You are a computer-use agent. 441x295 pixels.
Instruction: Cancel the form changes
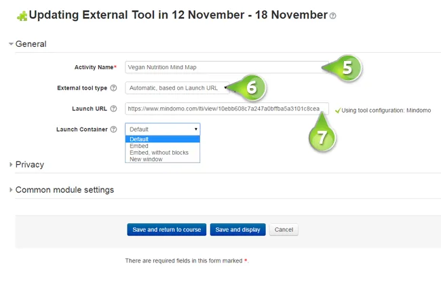coord(284,230)
